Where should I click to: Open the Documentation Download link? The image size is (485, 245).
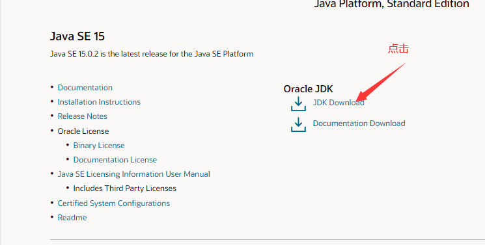(359, 123)
